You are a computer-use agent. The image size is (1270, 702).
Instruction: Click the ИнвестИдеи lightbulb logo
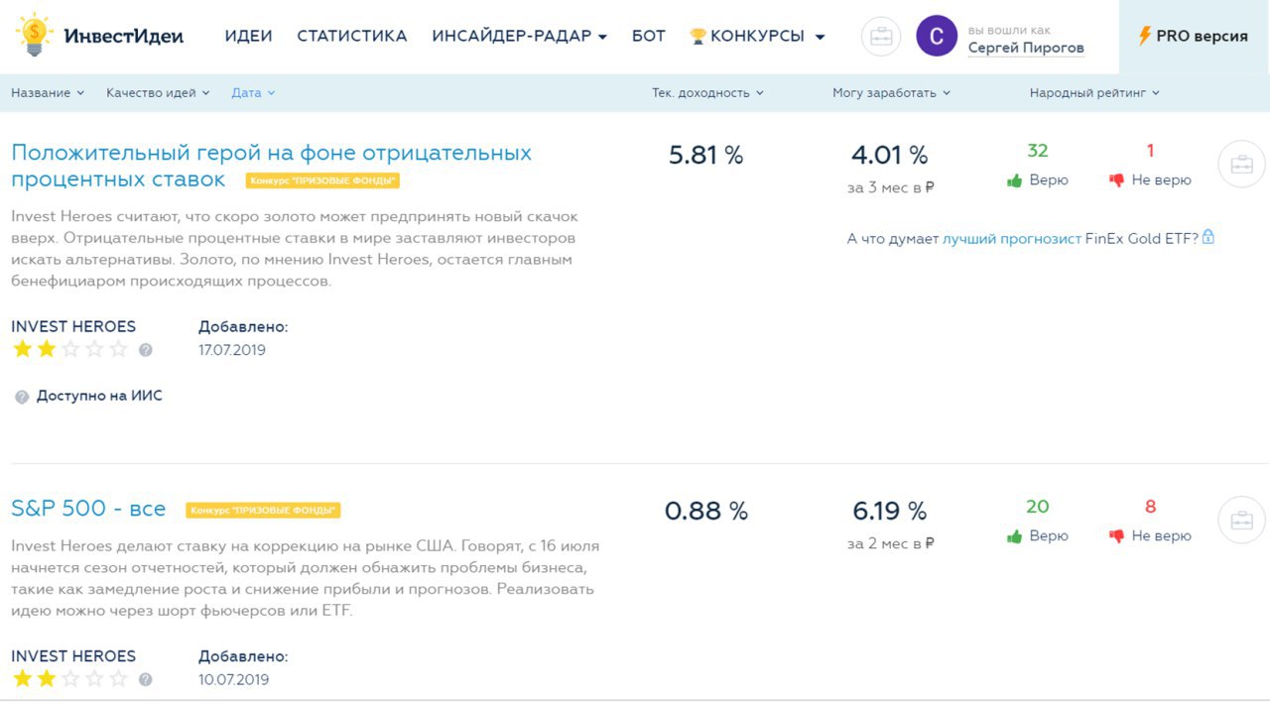(x=36, y=36)
